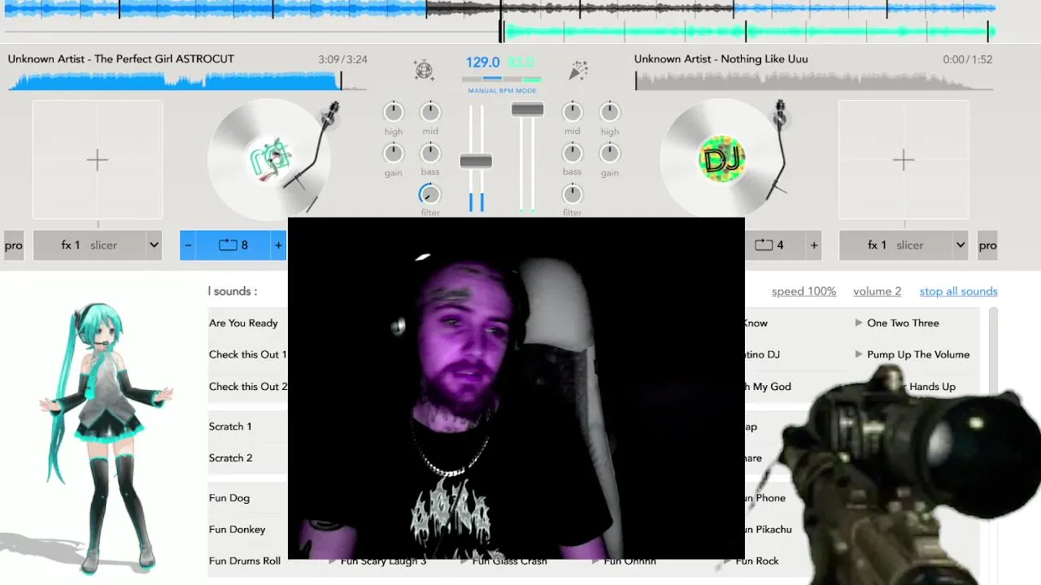Click the volume 2 link
This screenshot has width=1041, height=585.
pos(877,291)
